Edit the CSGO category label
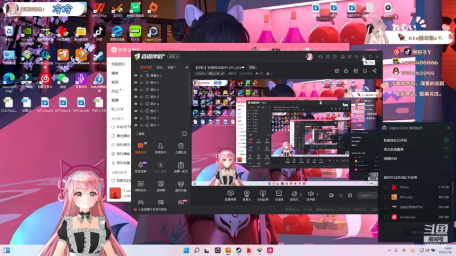 [x=210, y=74]
